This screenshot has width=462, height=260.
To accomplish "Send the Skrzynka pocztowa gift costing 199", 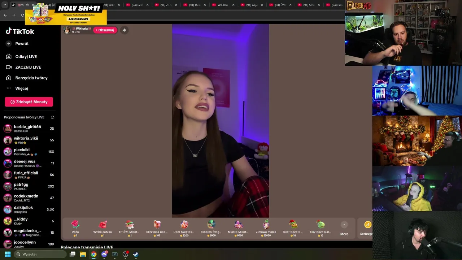I will pos(157,228).
